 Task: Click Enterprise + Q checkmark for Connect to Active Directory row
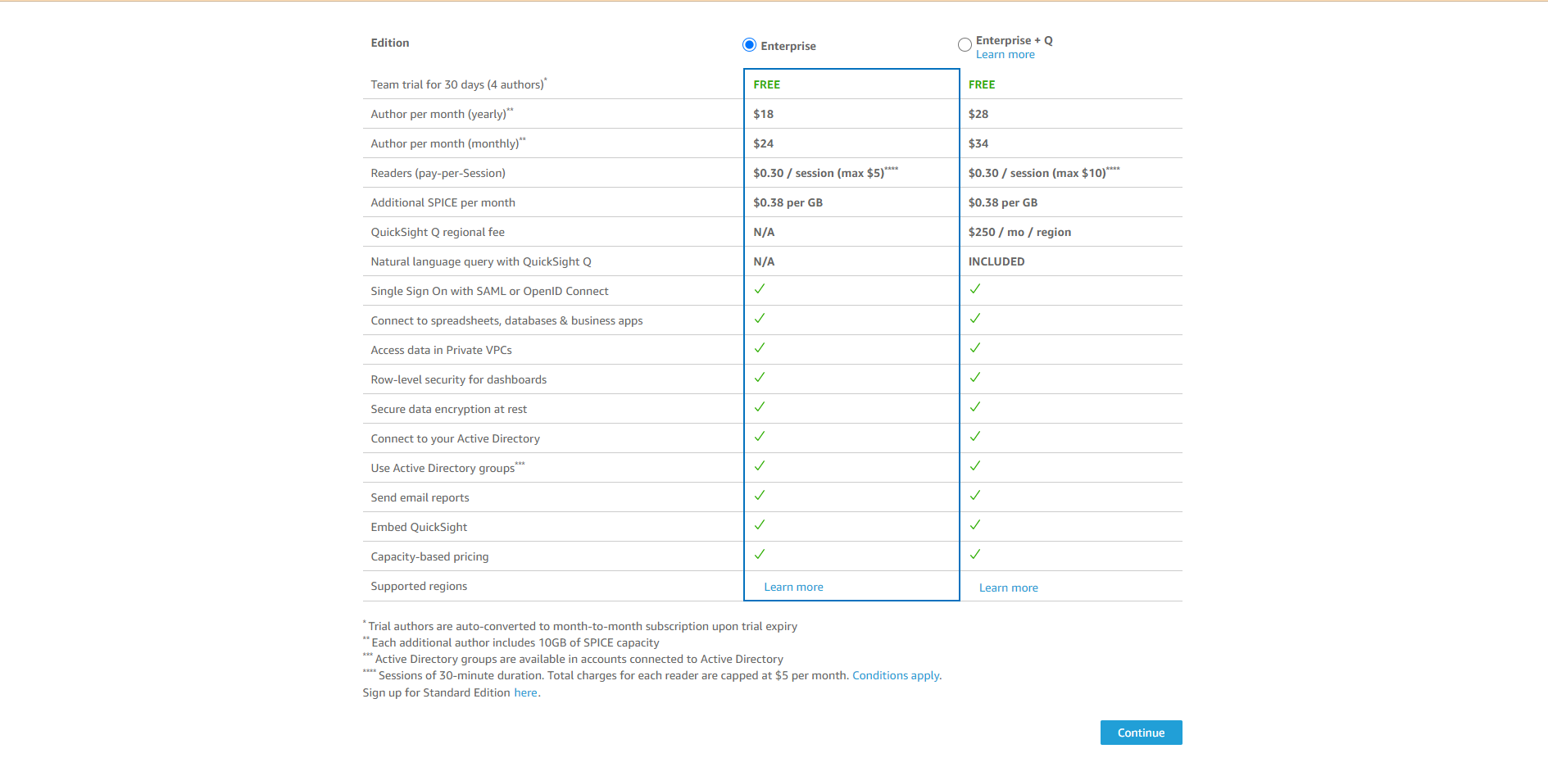click(x=975, y=436)
